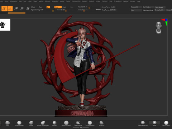Activate the Edit mode button
Viewport: 172px width, 129px height.
(4, 9)
